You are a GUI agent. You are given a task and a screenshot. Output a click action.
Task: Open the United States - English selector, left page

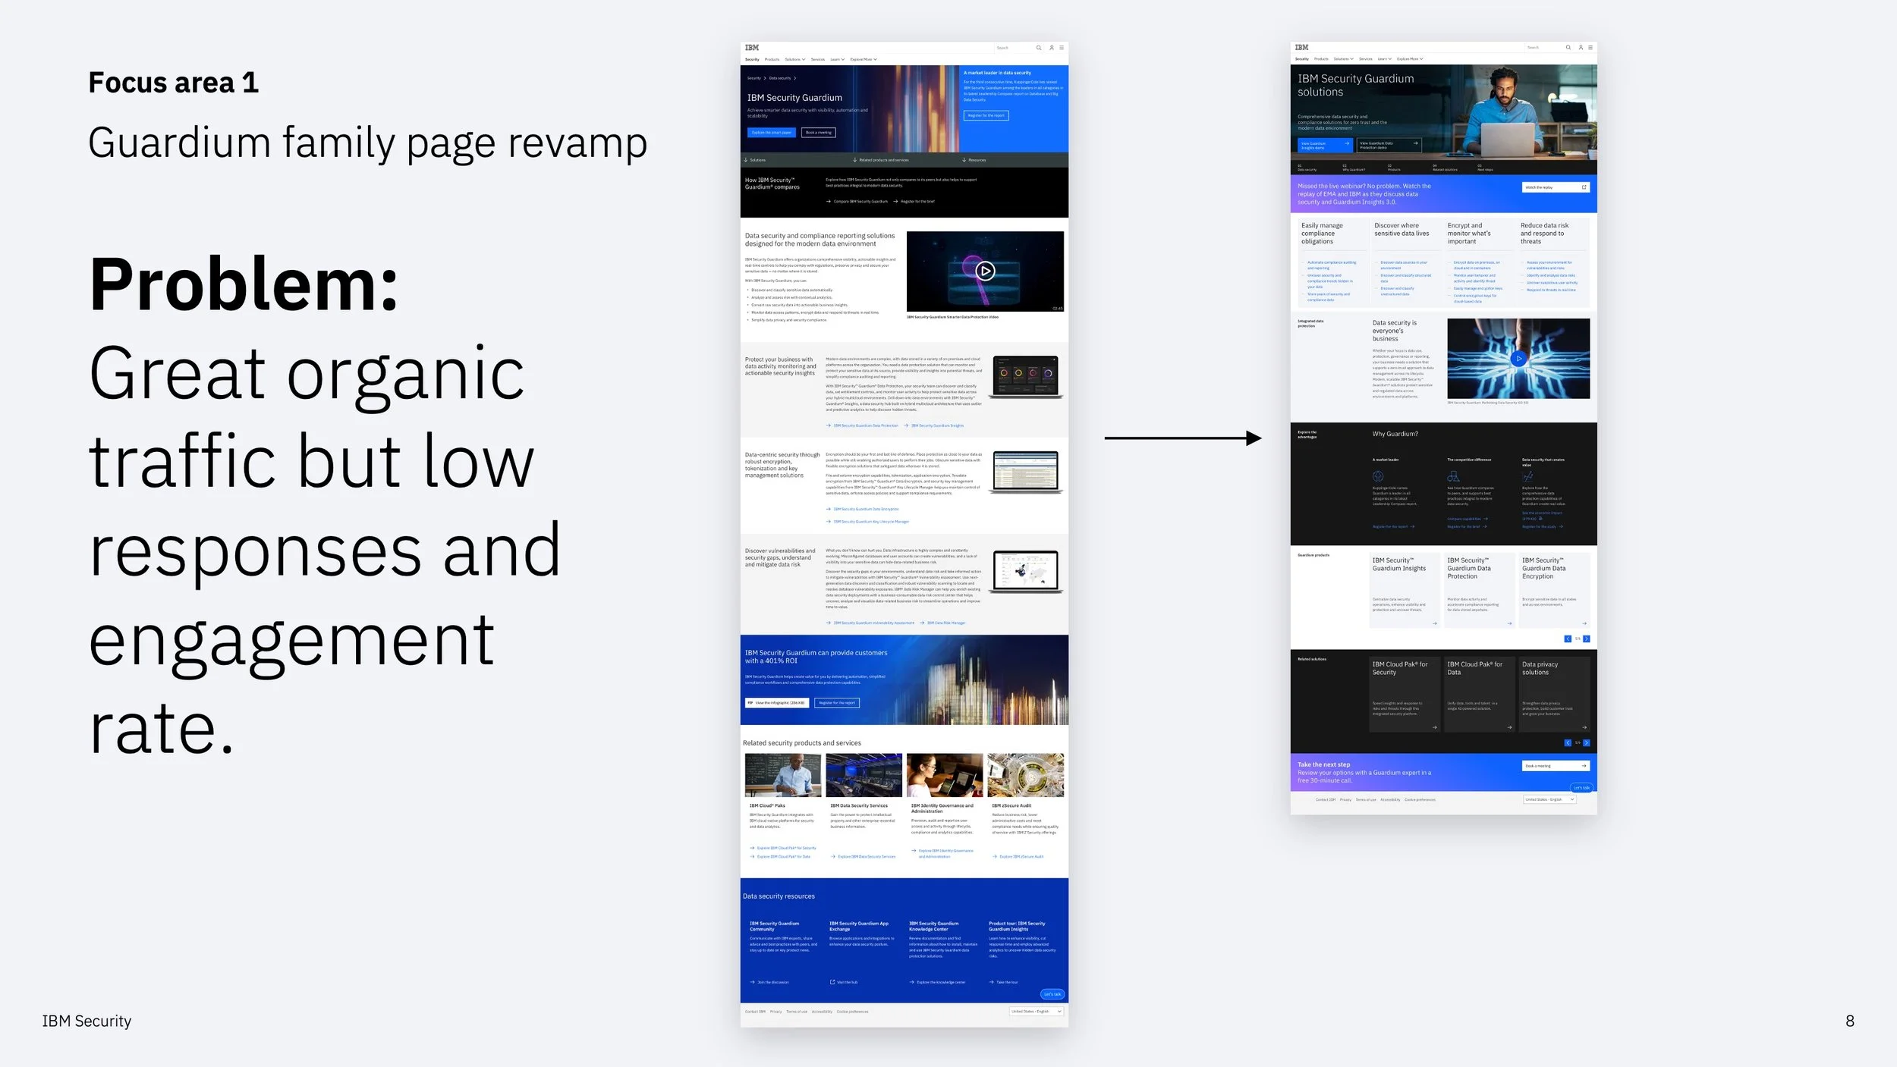[1037, 1012]
